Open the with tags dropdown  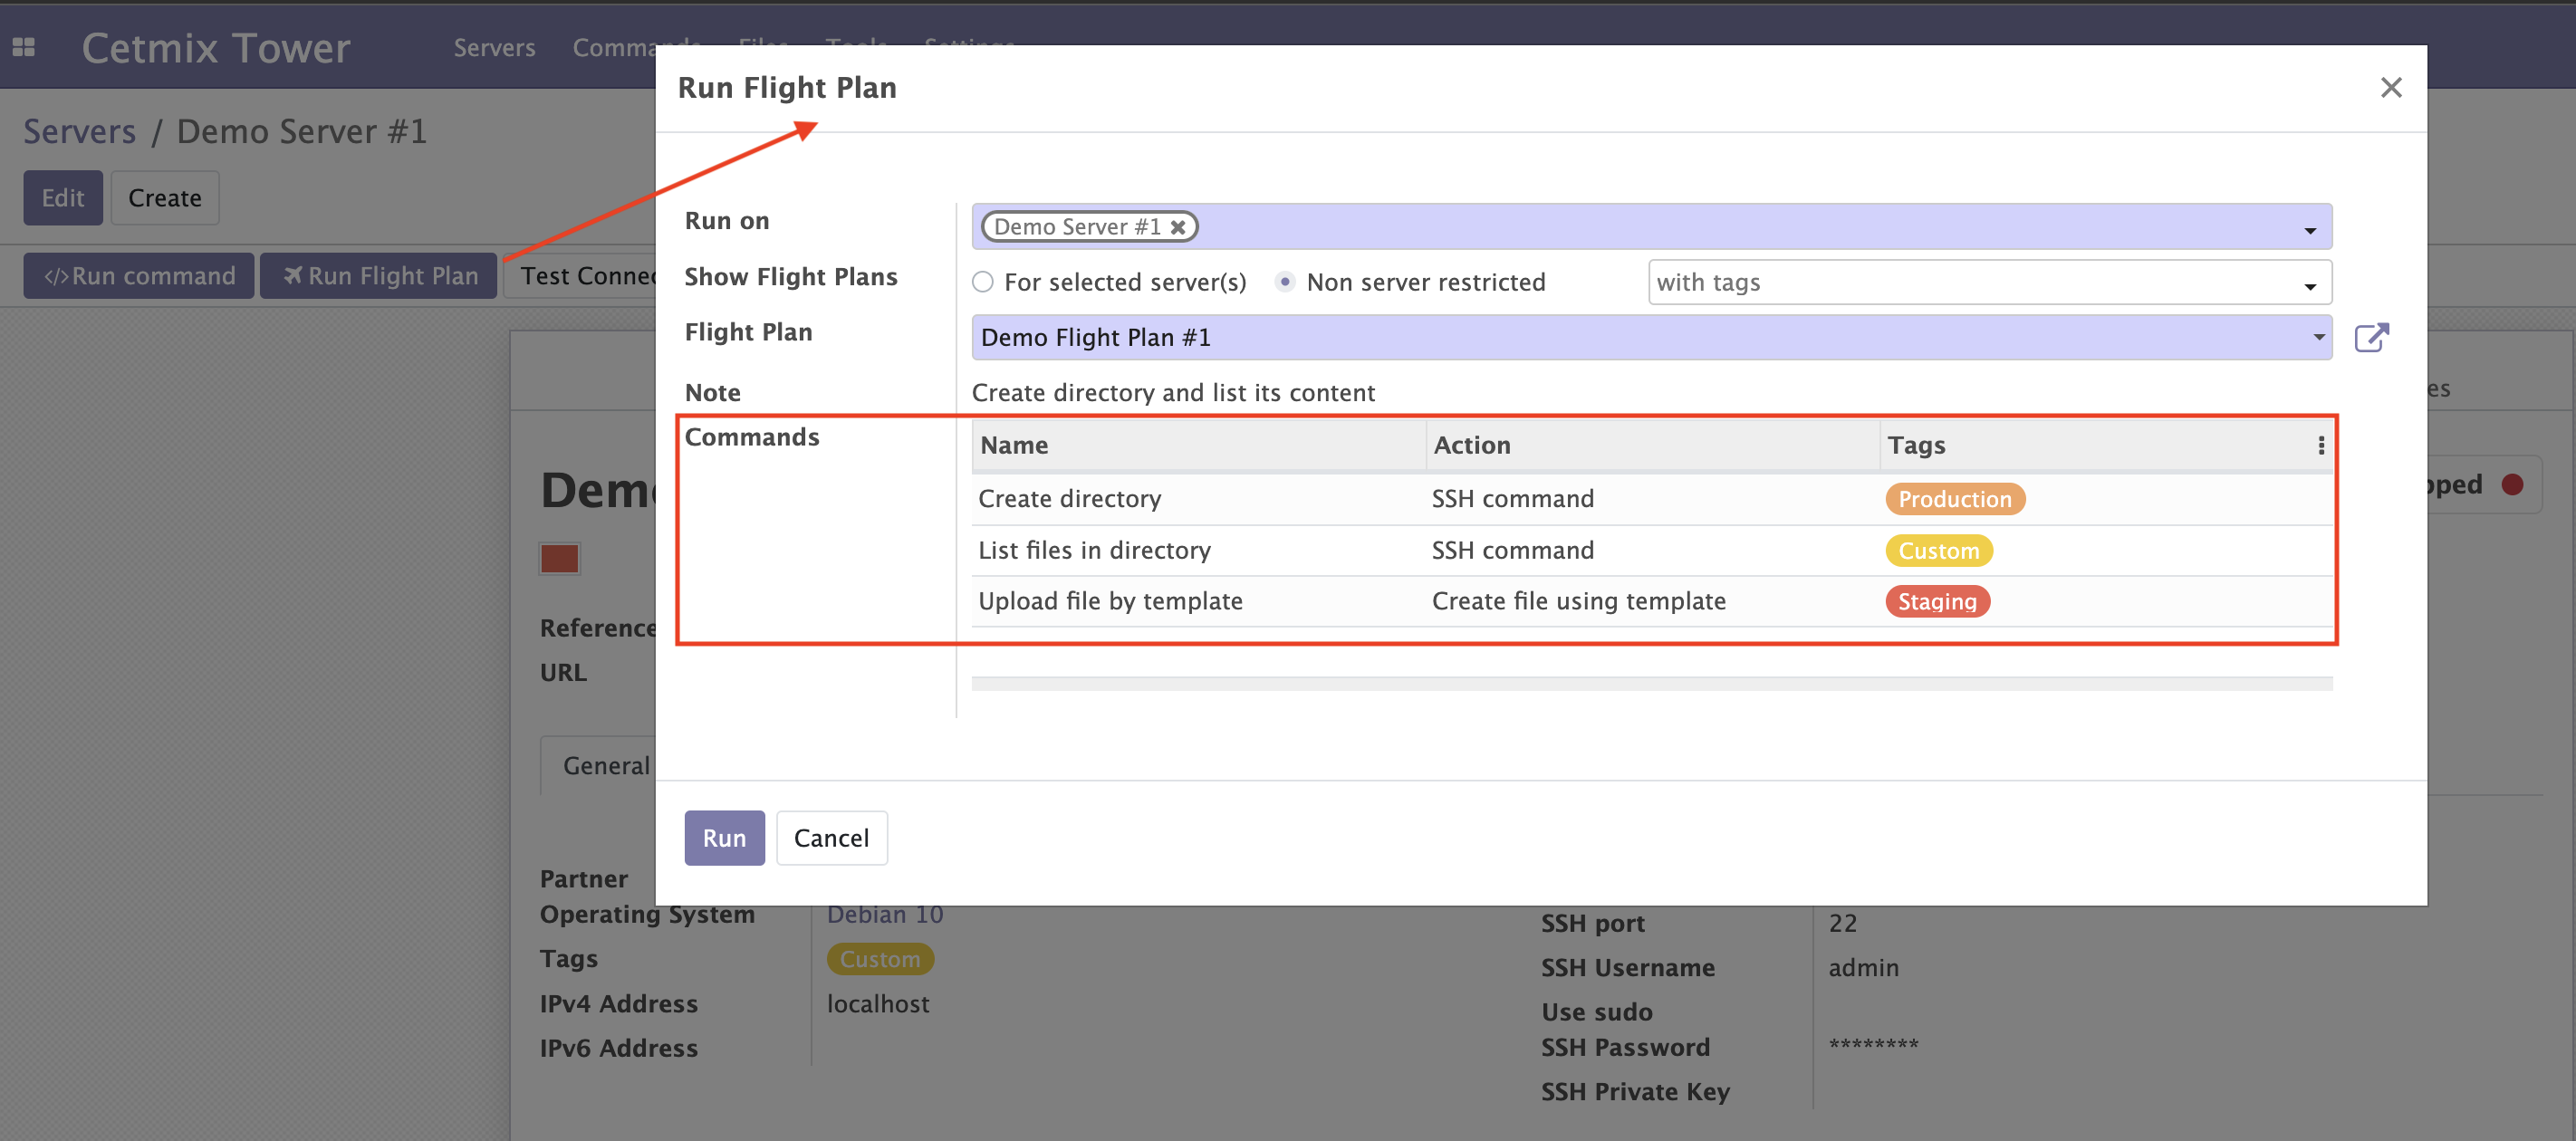click(2309, 287)
